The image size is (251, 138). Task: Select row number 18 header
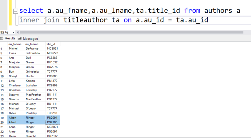(x=3, y=113)
